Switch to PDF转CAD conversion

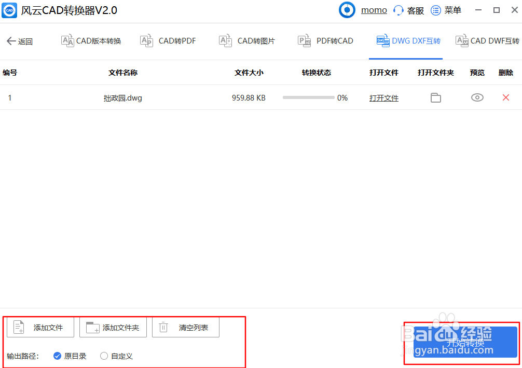[x=325, y=40]
